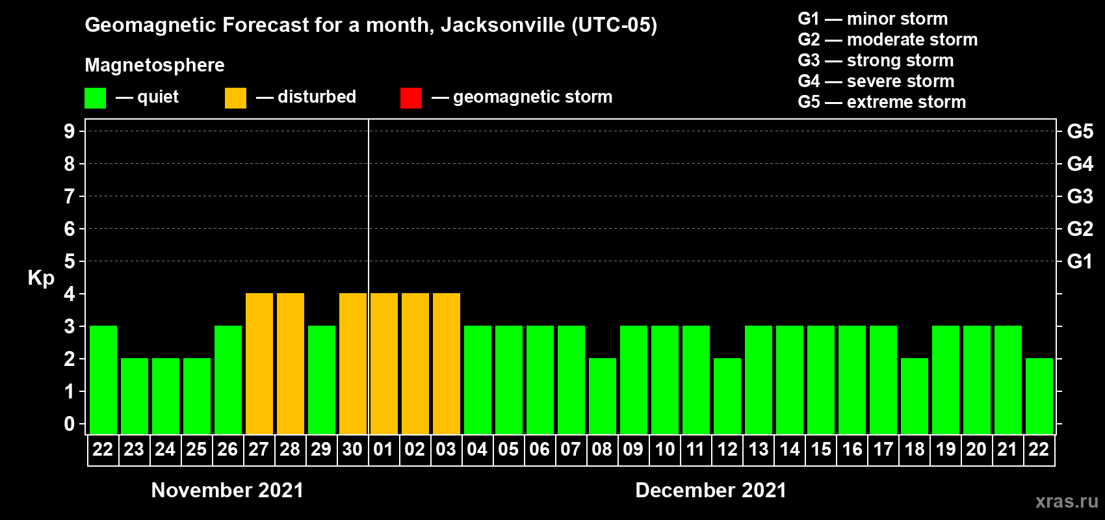The image size is (1105, 520).
Task: Click date label 09 on the axis
Action: tap(633, 449)
